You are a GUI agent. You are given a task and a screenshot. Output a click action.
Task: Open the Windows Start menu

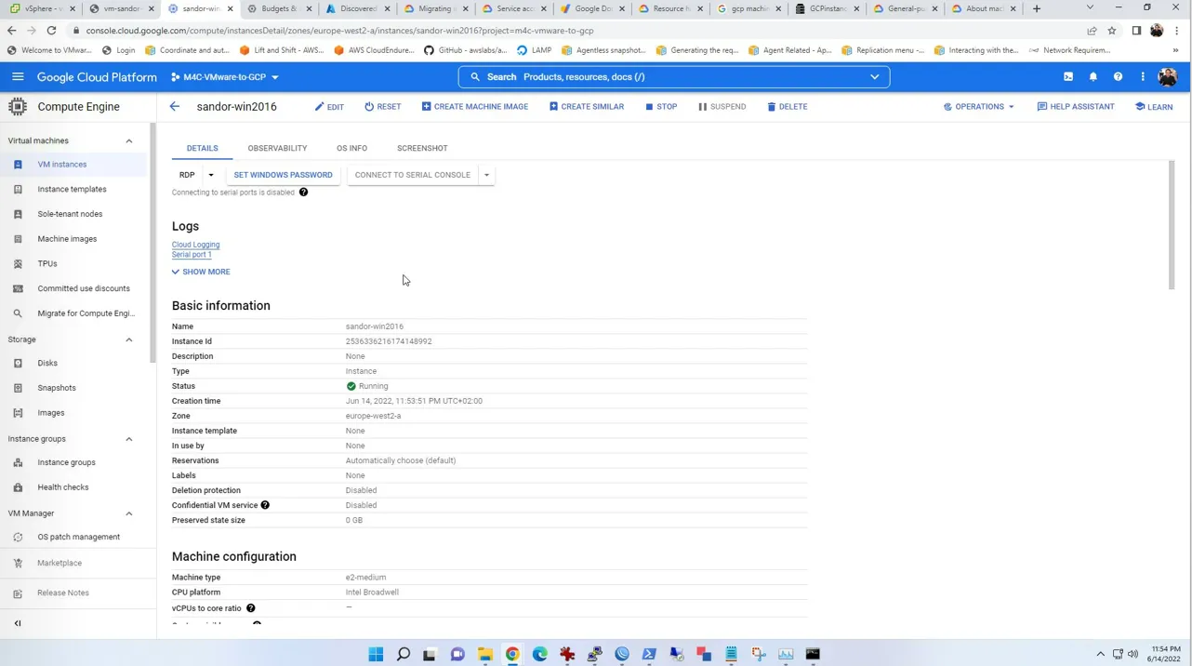tap(376, 654)
